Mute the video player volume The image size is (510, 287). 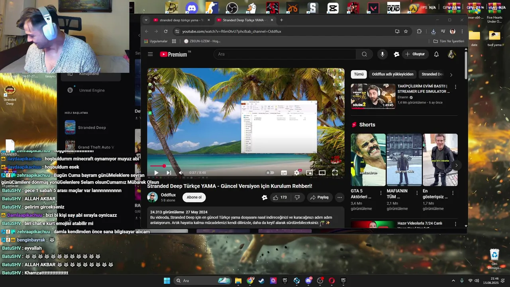coord(181,173)
